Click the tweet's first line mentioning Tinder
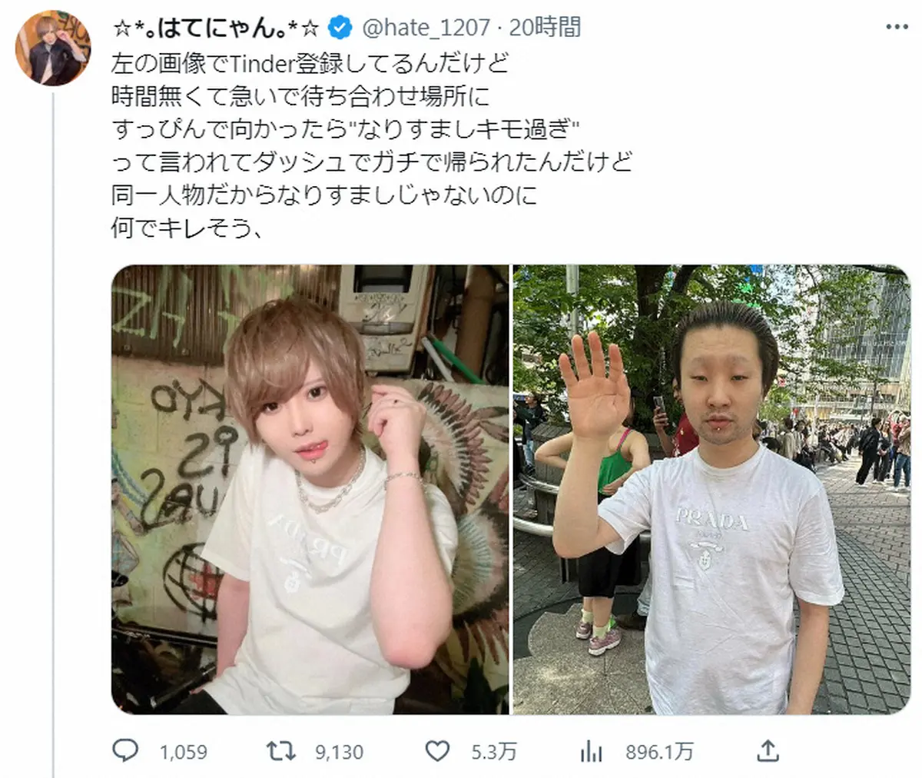This screenshot has height=778, width=922. pyautogui.click(x=310, y=62)
